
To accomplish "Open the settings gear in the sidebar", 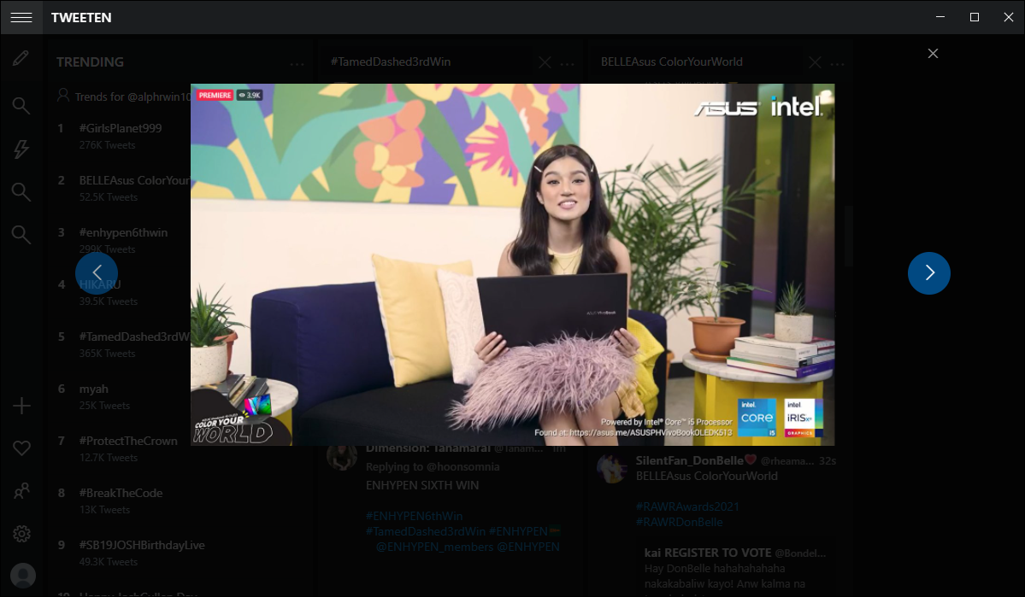I will [x=21, y=534].
